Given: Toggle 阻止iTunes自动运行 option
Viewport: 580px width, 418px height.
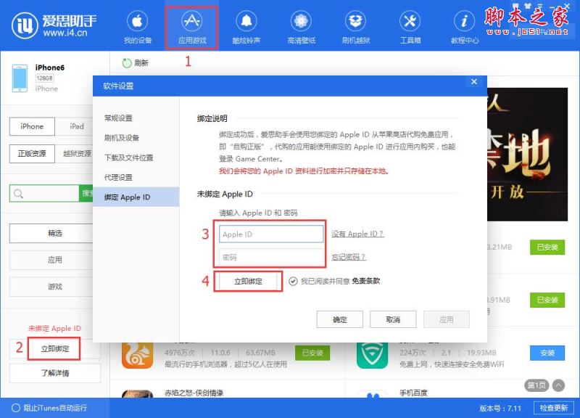Looking at the screenshot, I should (16, 408).
